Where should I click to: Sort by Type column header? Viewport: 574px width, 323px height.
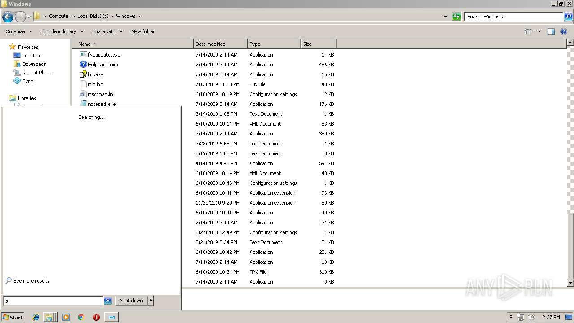274,44
